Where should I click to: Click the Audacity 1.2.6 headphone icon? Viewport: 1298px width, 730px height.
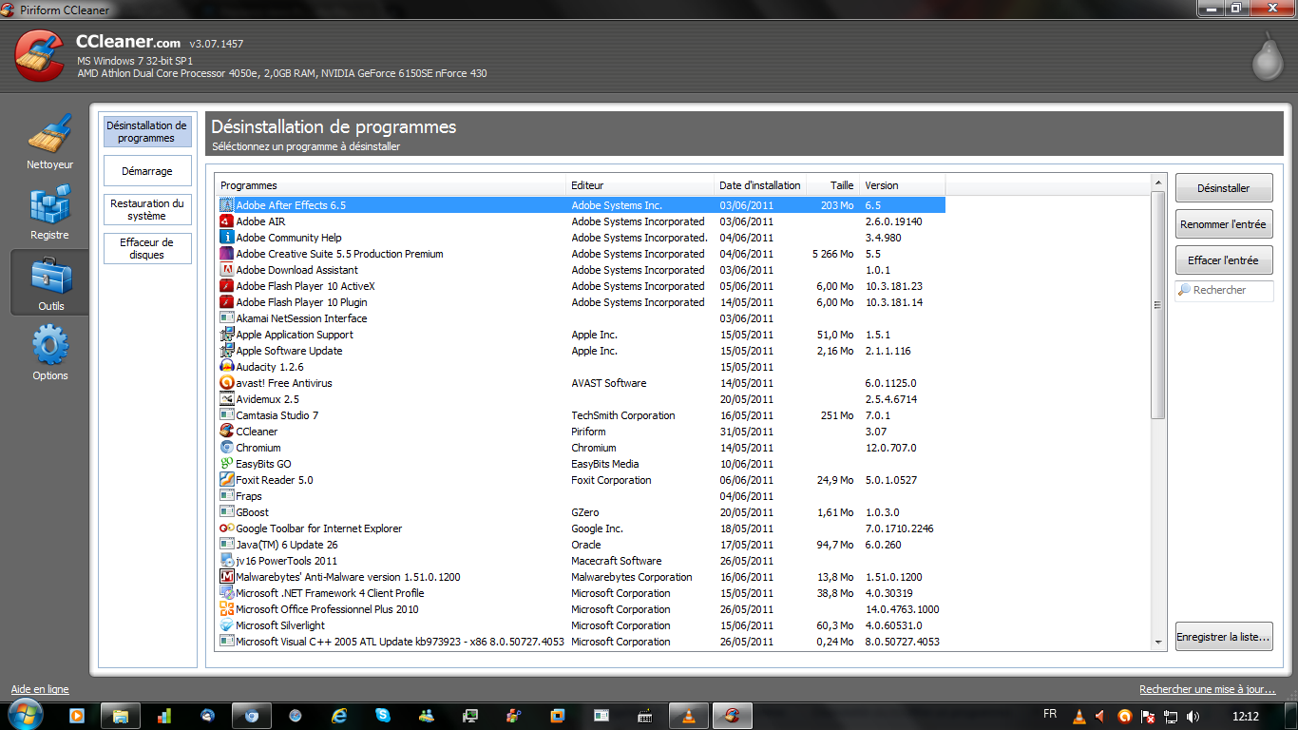point(227,367)
